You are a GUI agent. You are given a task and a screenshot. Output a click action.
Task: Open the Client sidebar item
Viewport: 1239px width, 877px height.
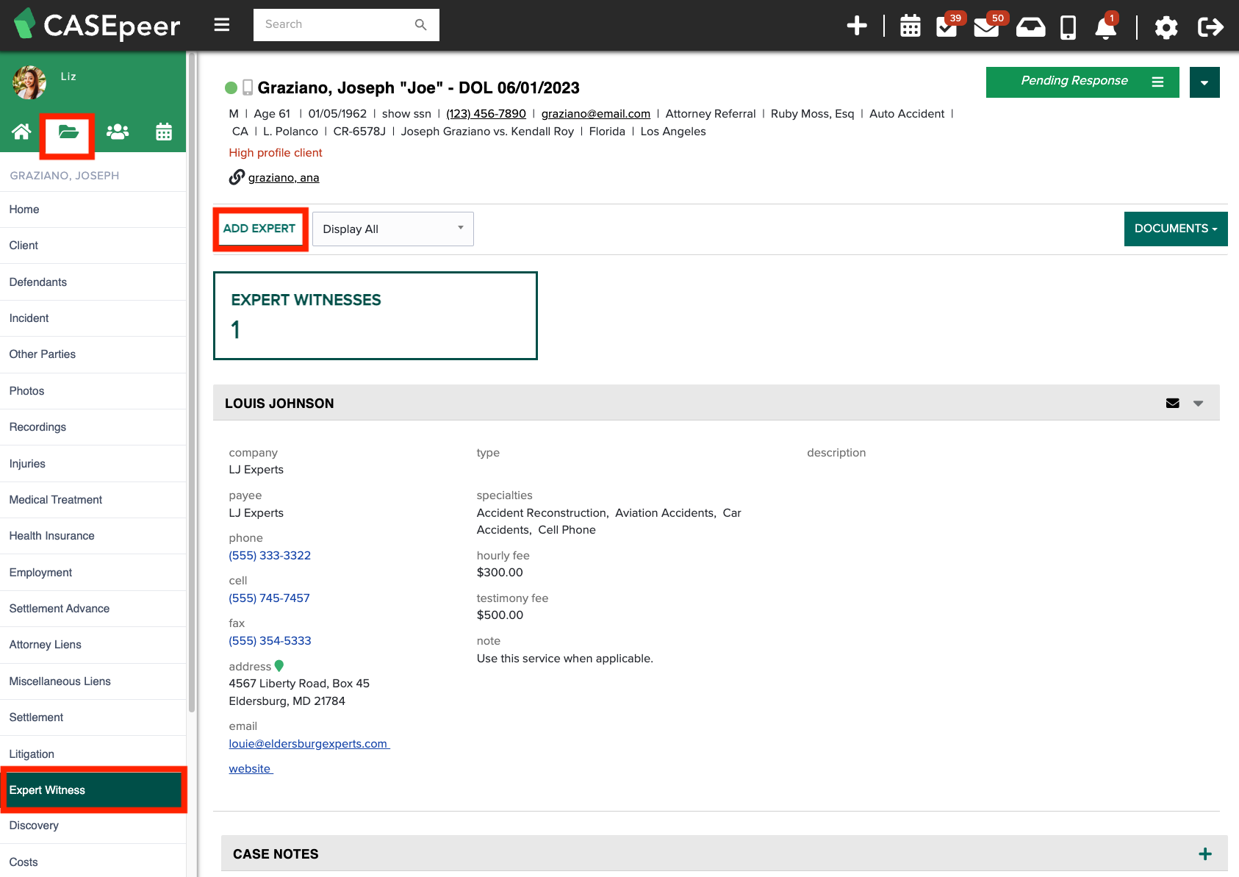(x=93, y=246)
